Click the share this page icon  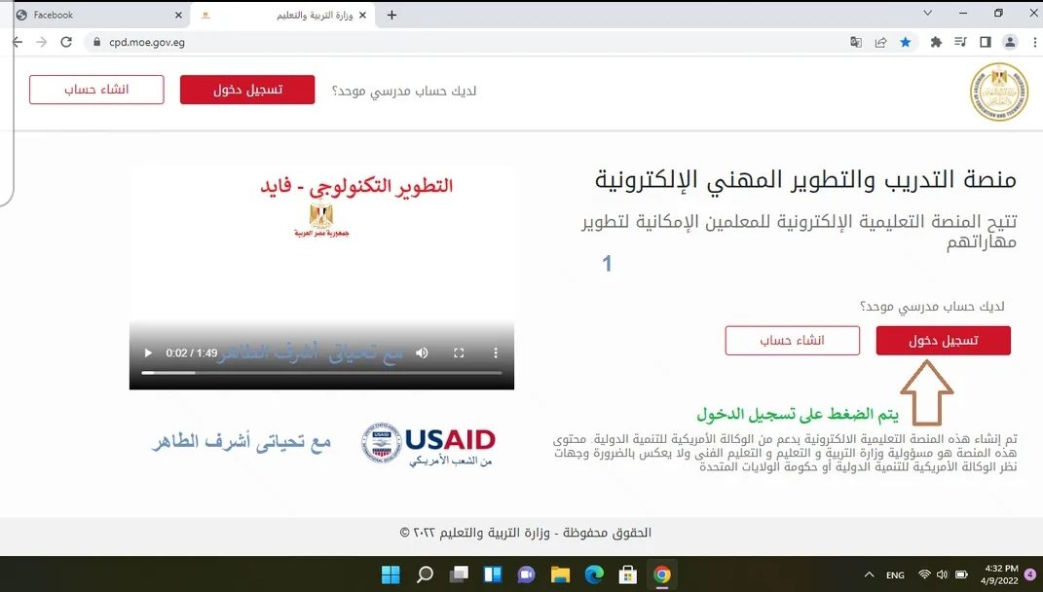tap(881, 42)
